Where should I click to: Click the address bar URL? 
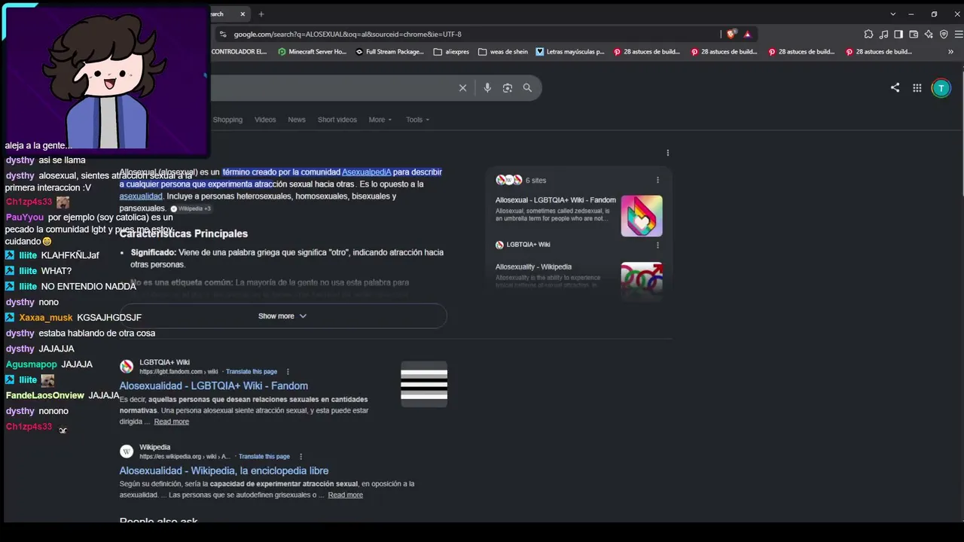[x=347, y=34]
